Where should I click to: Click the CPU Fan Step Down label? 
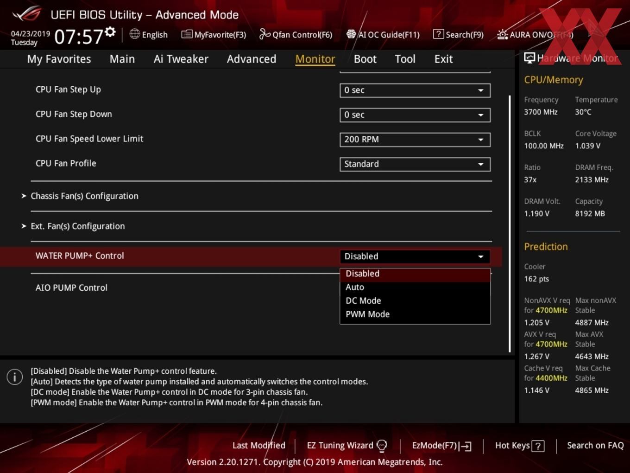click(74, 114)
